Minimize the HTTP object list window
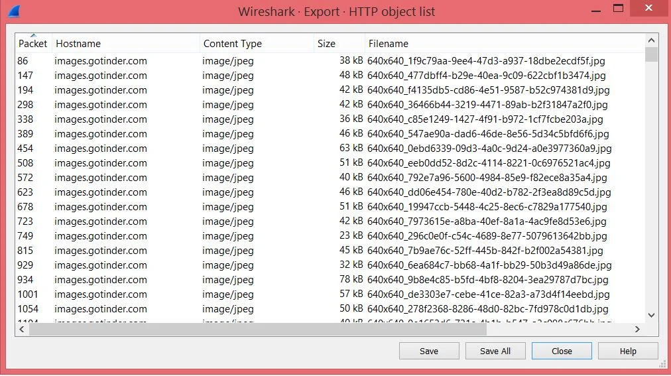 tap(596, 11)
